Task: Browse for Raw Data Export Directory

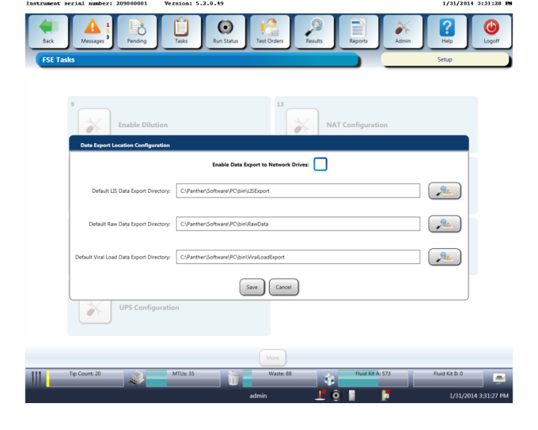Action: [445, 224]
